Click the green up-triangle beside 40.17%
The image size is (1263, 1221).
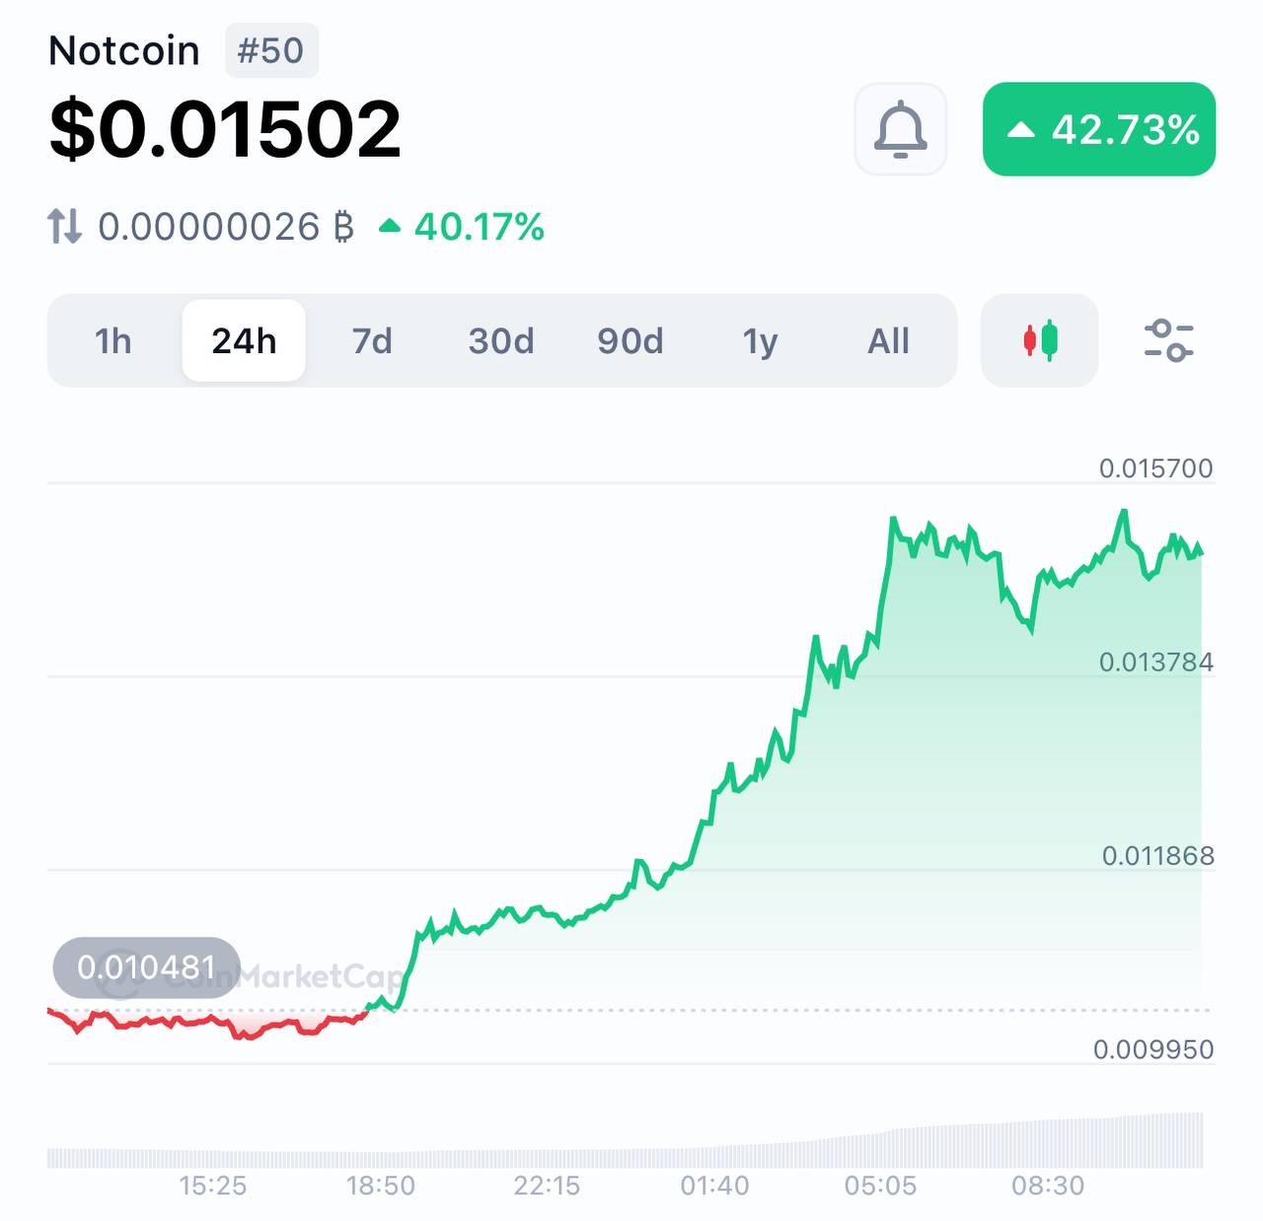pos(390,227)
